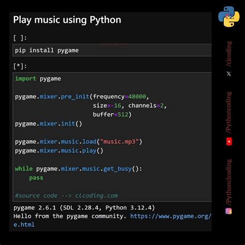245x245 pixels.
Task: Click the X (Twitter) icon
Action: 229,74
